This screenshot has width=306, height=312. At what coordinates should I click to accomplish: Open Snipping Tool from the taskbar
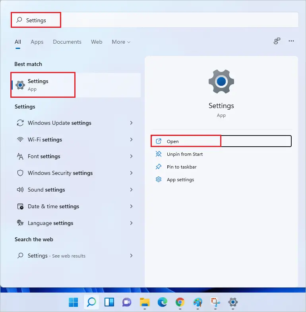[x=215, y=302]
